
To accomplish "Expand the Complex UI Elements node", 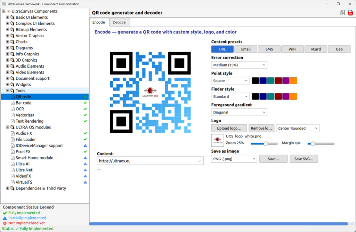I will click(8, 23).
